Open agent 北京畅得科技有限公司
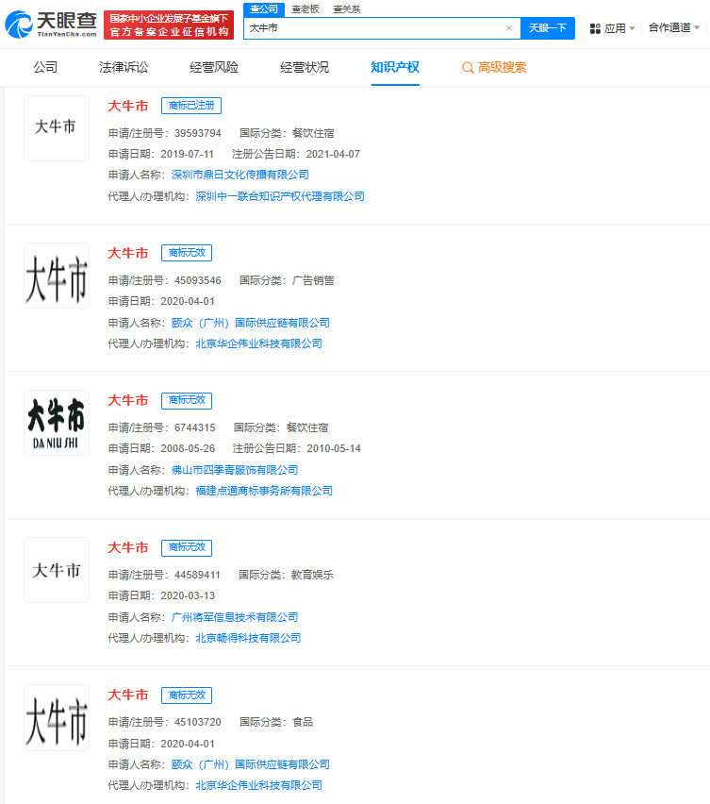 248,638
